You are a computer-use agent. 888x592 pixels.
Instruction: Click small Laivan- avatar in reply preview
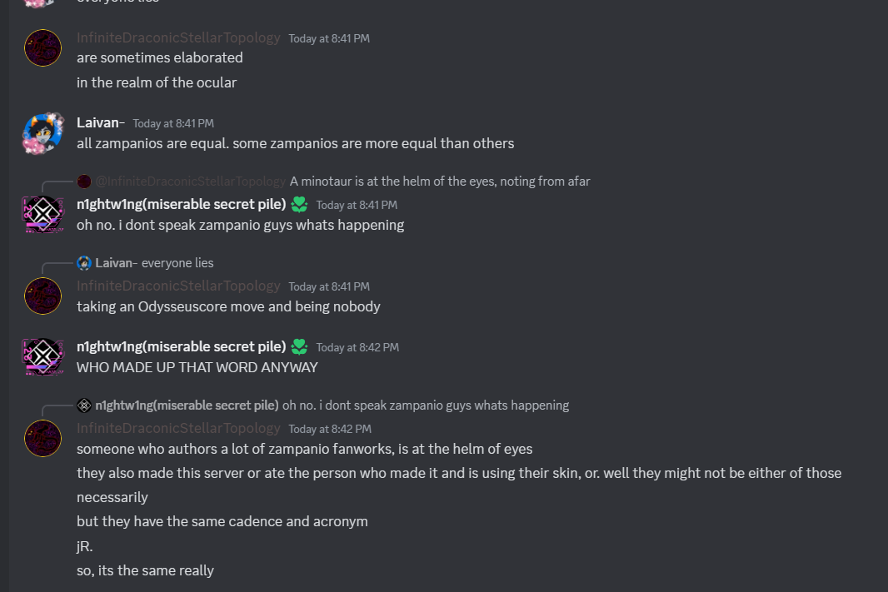point(84,263)
